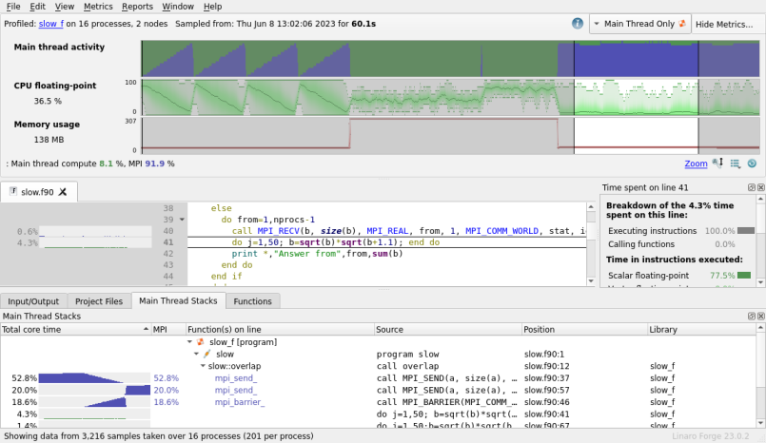Open the Metrics menu
The height and width of the screenshot is (443, 766).
pyautogui.click(x=98, y=7)
